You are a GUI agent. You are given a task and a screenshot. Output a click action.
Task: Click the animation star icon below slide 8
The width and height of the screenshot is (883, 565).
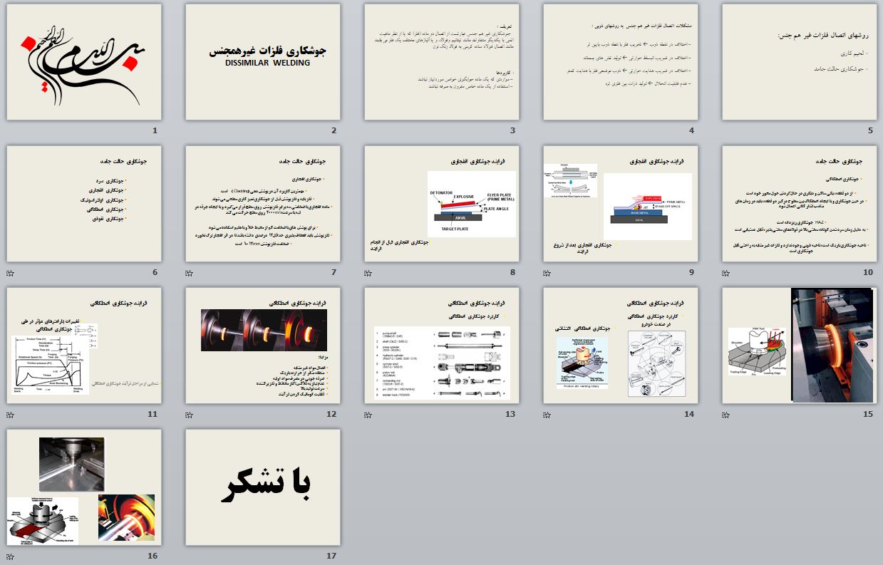point(368,273)
